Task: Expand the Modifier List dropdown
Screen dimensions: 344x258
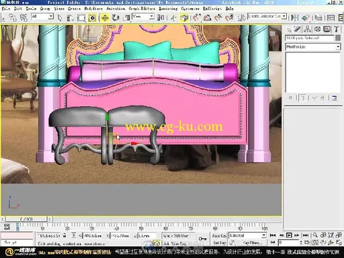Action: point(313,47)
